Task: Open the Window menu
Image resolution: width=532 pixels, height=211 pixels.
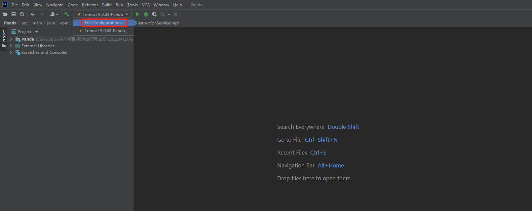Action: pyautogui.click(x=161, y=5)
